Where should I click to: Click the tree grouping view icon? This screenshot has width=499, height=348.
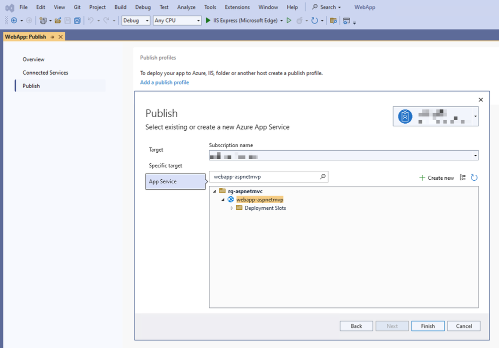tap(462, 178)
